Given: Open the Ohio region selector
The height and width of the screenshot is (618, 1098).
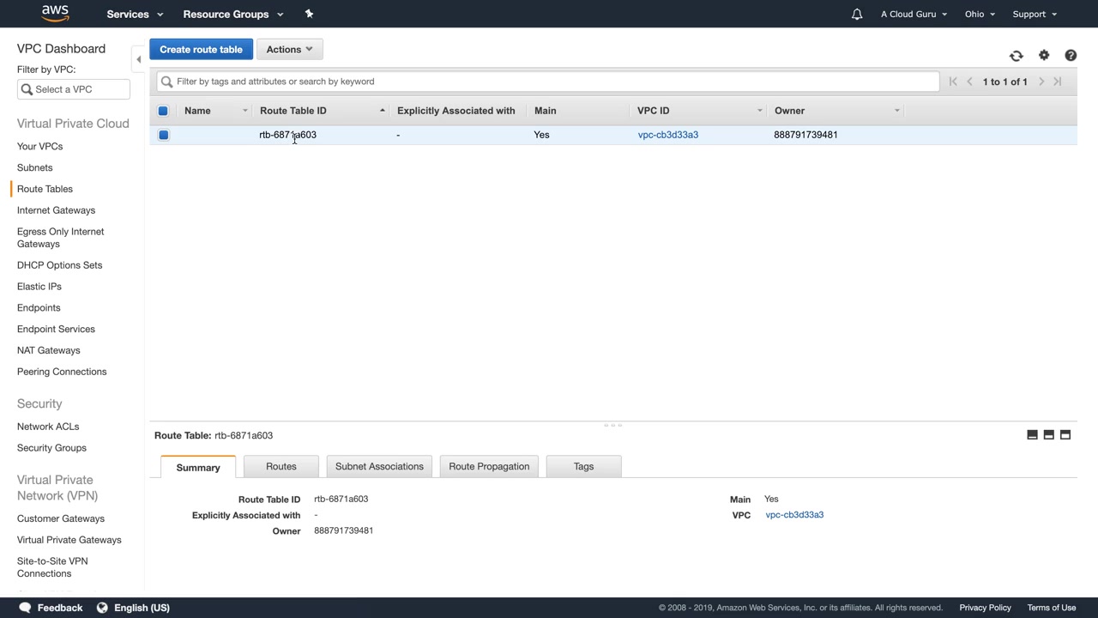Looking at the screenshot, I should [x=980, y=14].
